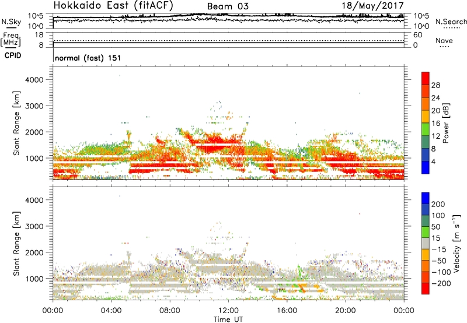
Task: Select "2000" on the velocity panel axis
Action: [x=34, y=252]
